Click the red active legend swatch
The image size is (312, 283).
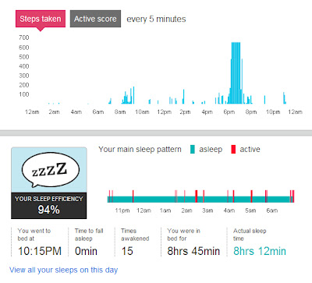pyautogui.click(x=233, y=149)
